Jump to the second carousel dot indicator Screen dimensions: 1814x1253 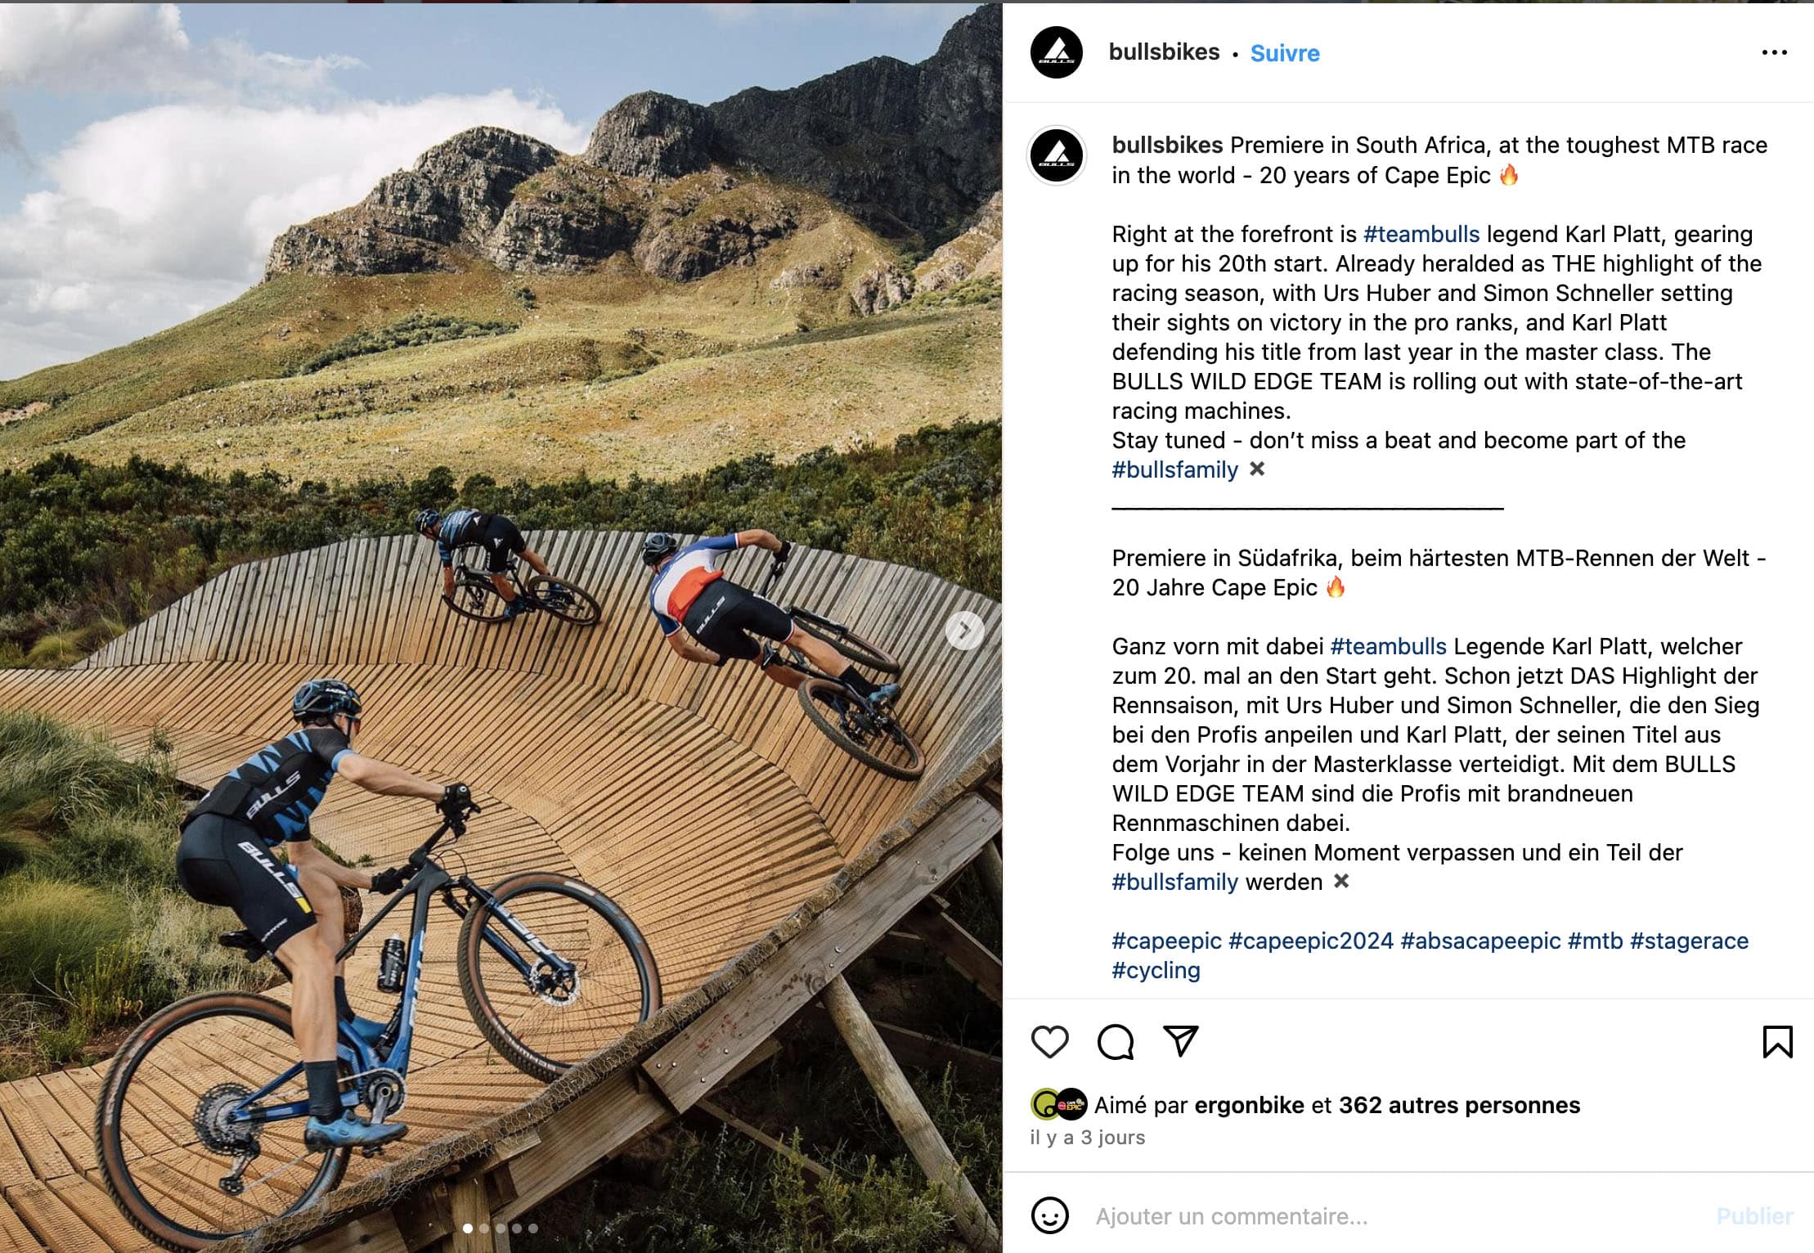pos(484,1228)
